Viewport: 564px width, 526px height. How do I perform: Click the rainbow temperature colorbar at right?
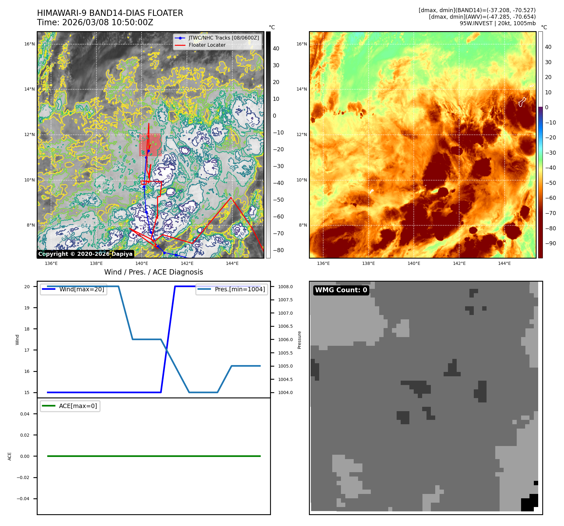coord(540,145)
